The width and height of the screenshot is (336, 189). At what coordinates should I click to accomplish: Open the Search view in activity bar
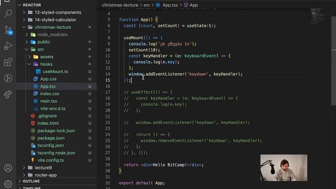[x=8, y=14]
